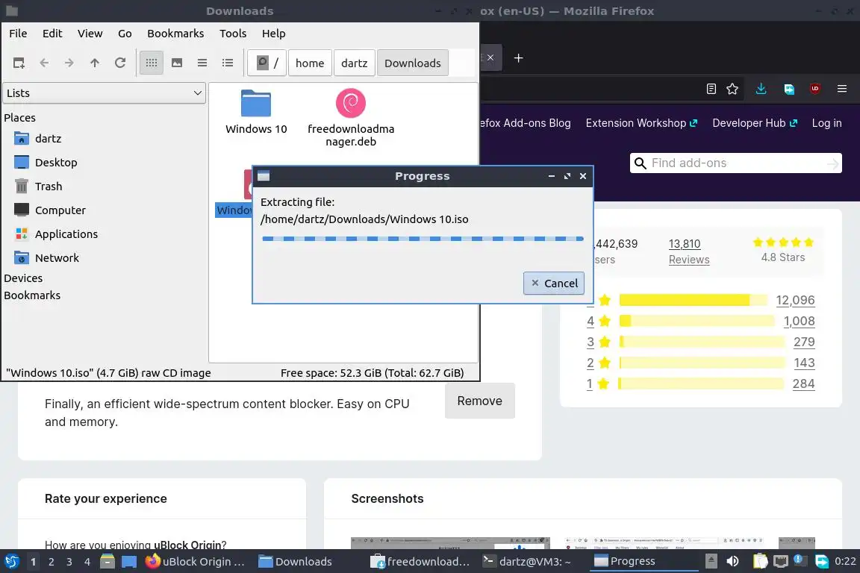Reload the Downloads folder view

pyautogui.click(x=120, y=63)
